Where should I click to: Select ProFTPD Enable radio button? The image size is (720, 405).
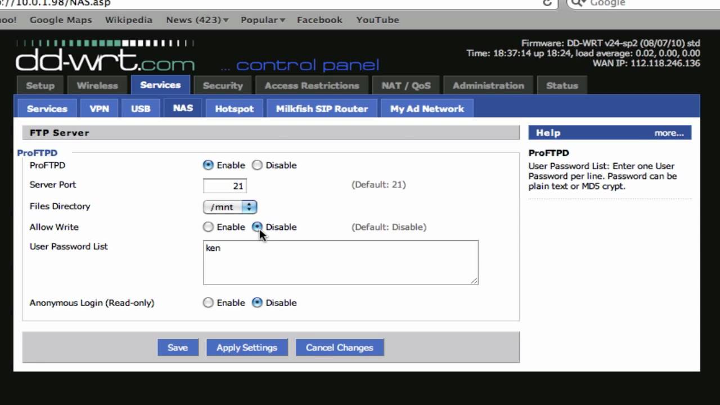(x=208, y=165)
